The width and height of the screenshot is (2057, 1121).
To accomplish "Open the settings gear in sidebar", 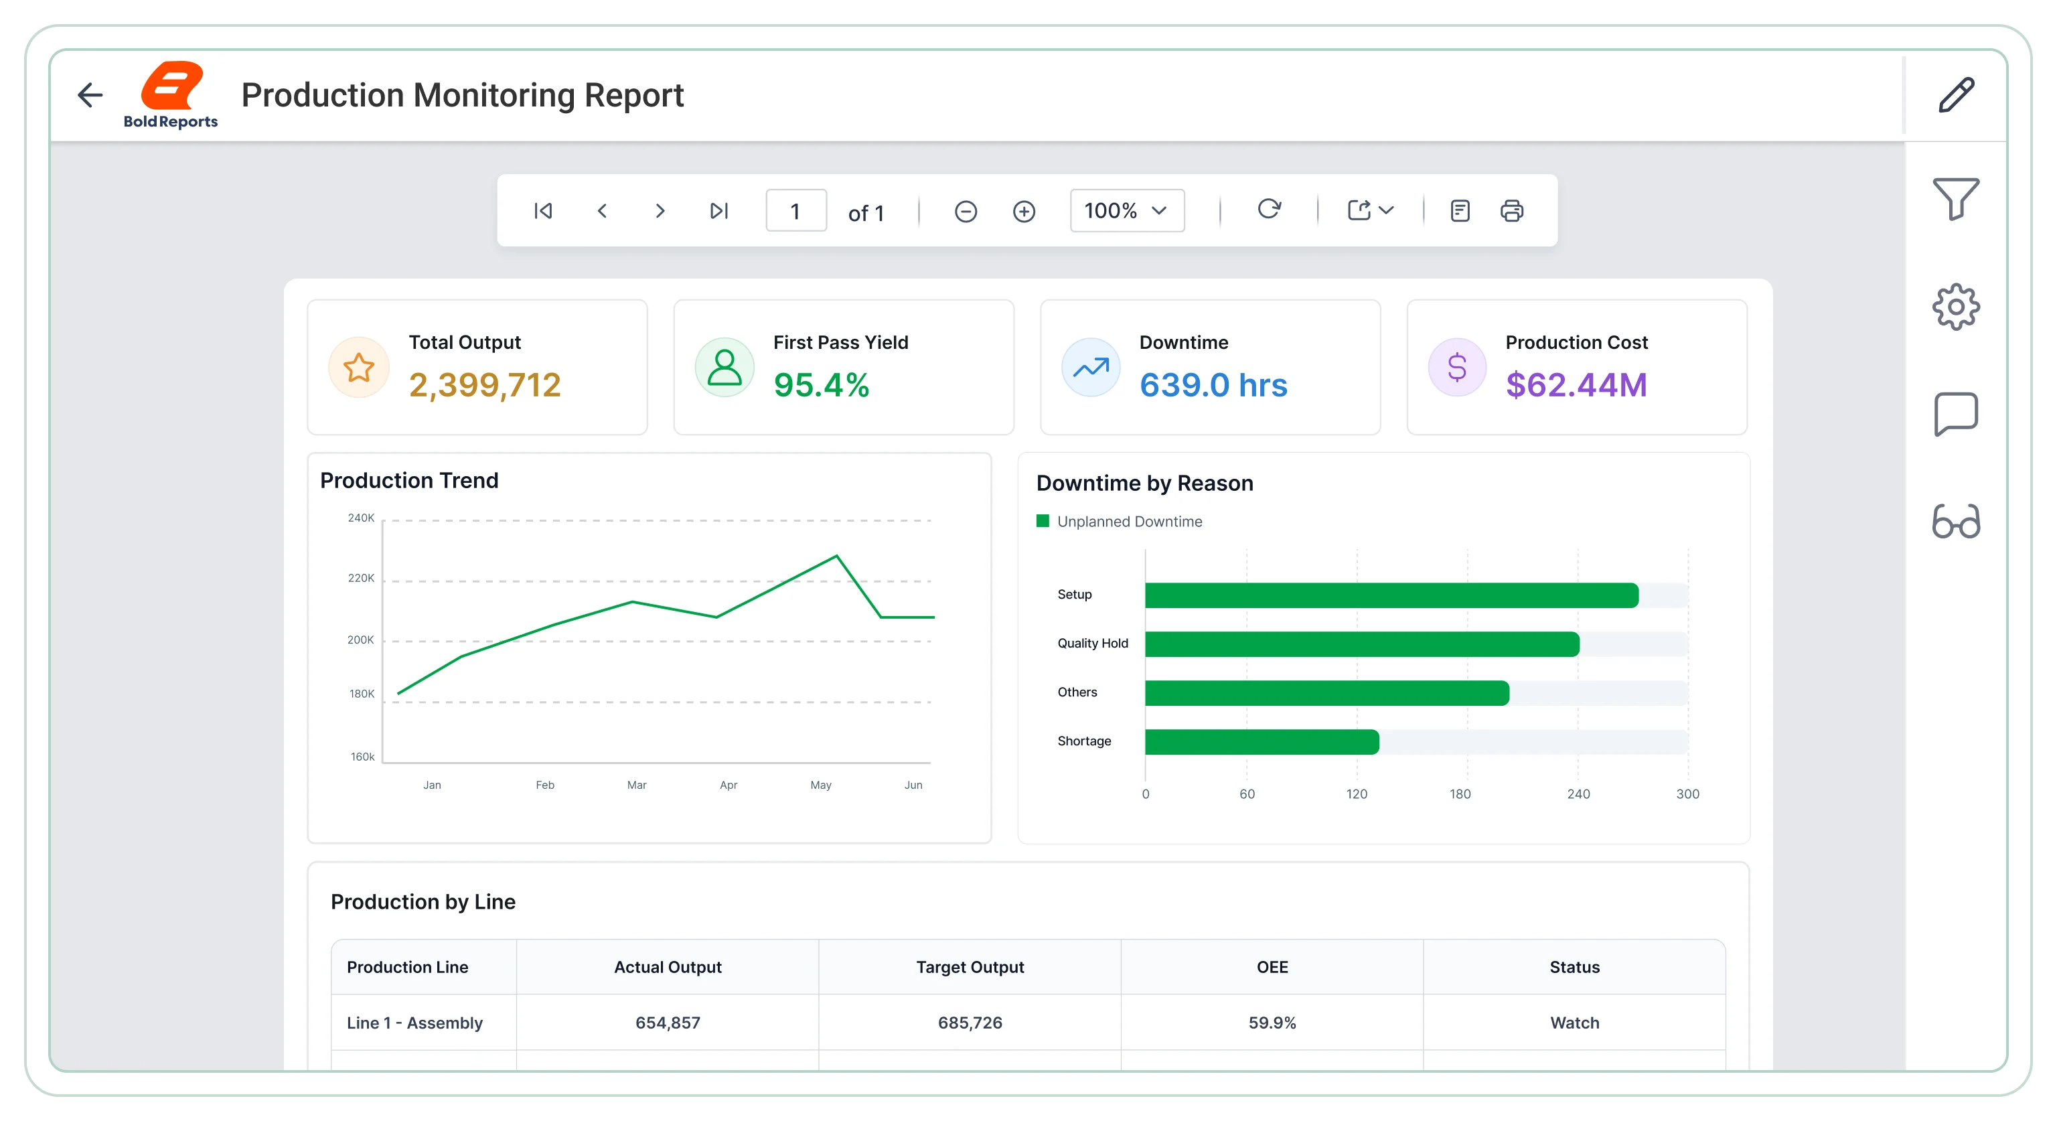I will (x=1956, y=307).
